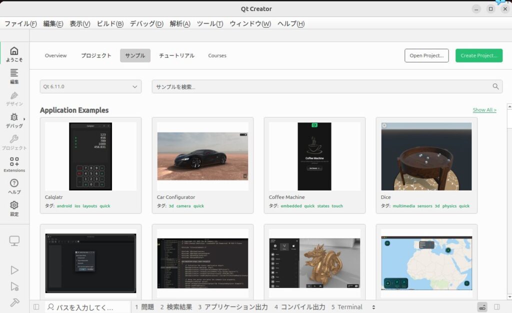Toggle the progress details button in status bar

tap(482, 307)
